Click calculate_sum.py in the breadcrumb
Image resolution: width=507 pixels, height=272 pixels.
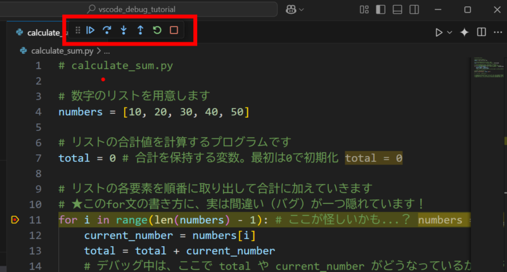click(62, 51)
